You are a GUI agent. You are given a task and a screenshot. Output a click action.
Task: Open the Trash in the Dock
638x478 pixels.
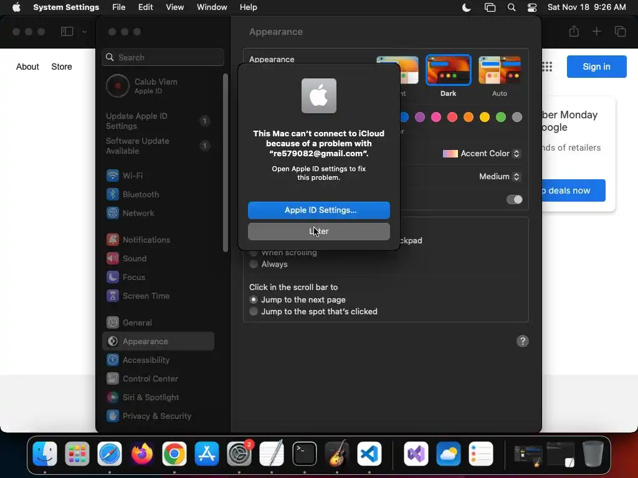[x=593, y=454]
